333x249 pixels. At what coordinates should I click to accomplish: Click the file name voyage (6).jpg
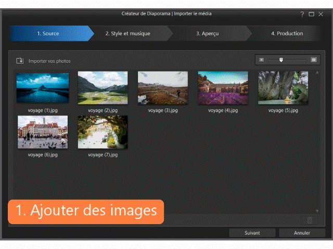pyautogui.click(x=43, y=155)
